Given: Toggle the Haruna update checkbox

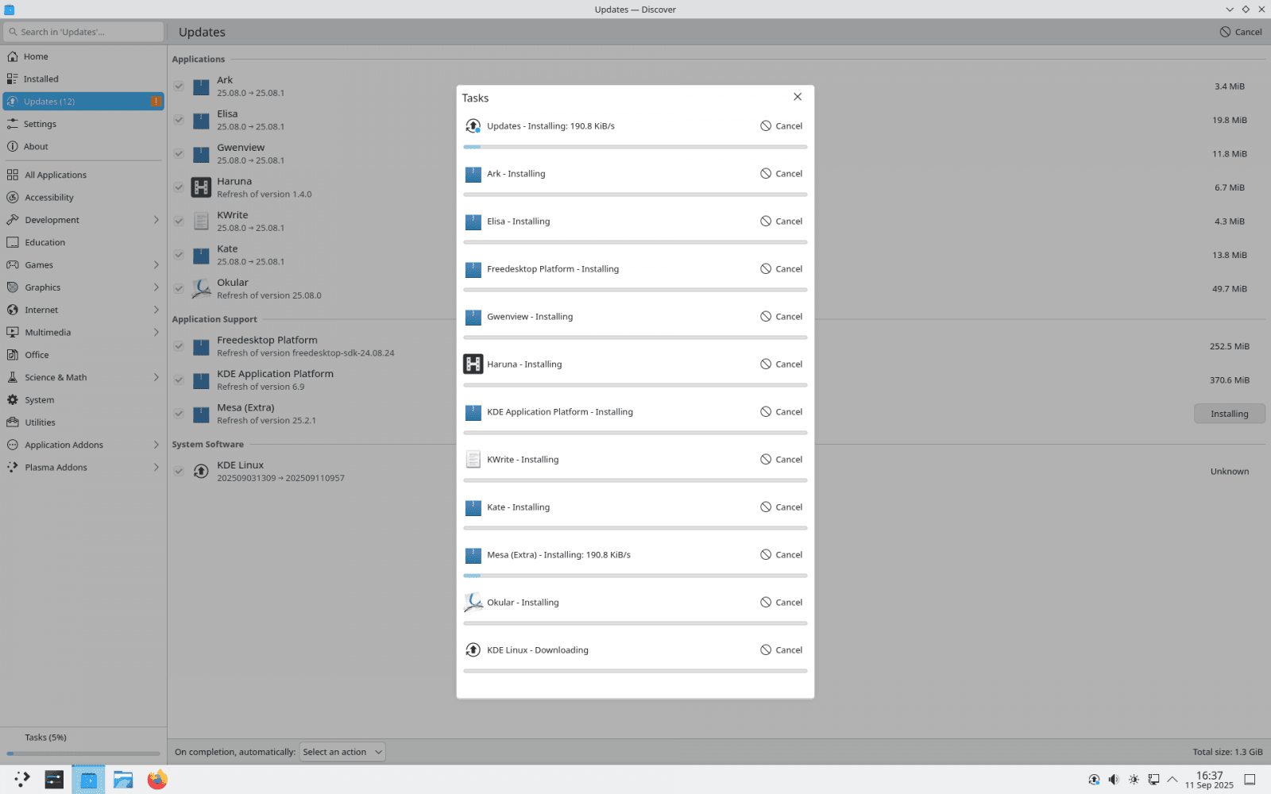Looking at the screenshot, I should click(x=179, y=187).
